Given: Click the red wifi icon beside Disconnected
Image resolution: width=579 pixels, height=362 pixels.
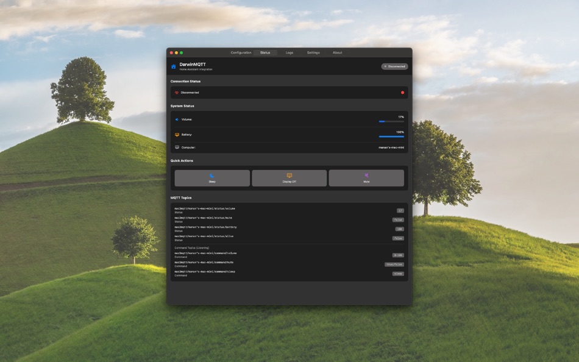Looking at the screenshot, I should click(x=176, y=92).
